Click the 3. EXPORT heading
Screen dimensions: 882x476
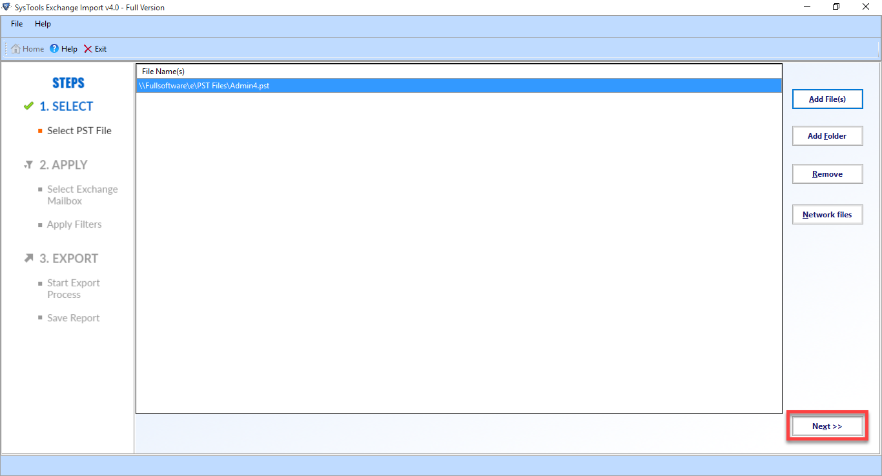(68, 259)
